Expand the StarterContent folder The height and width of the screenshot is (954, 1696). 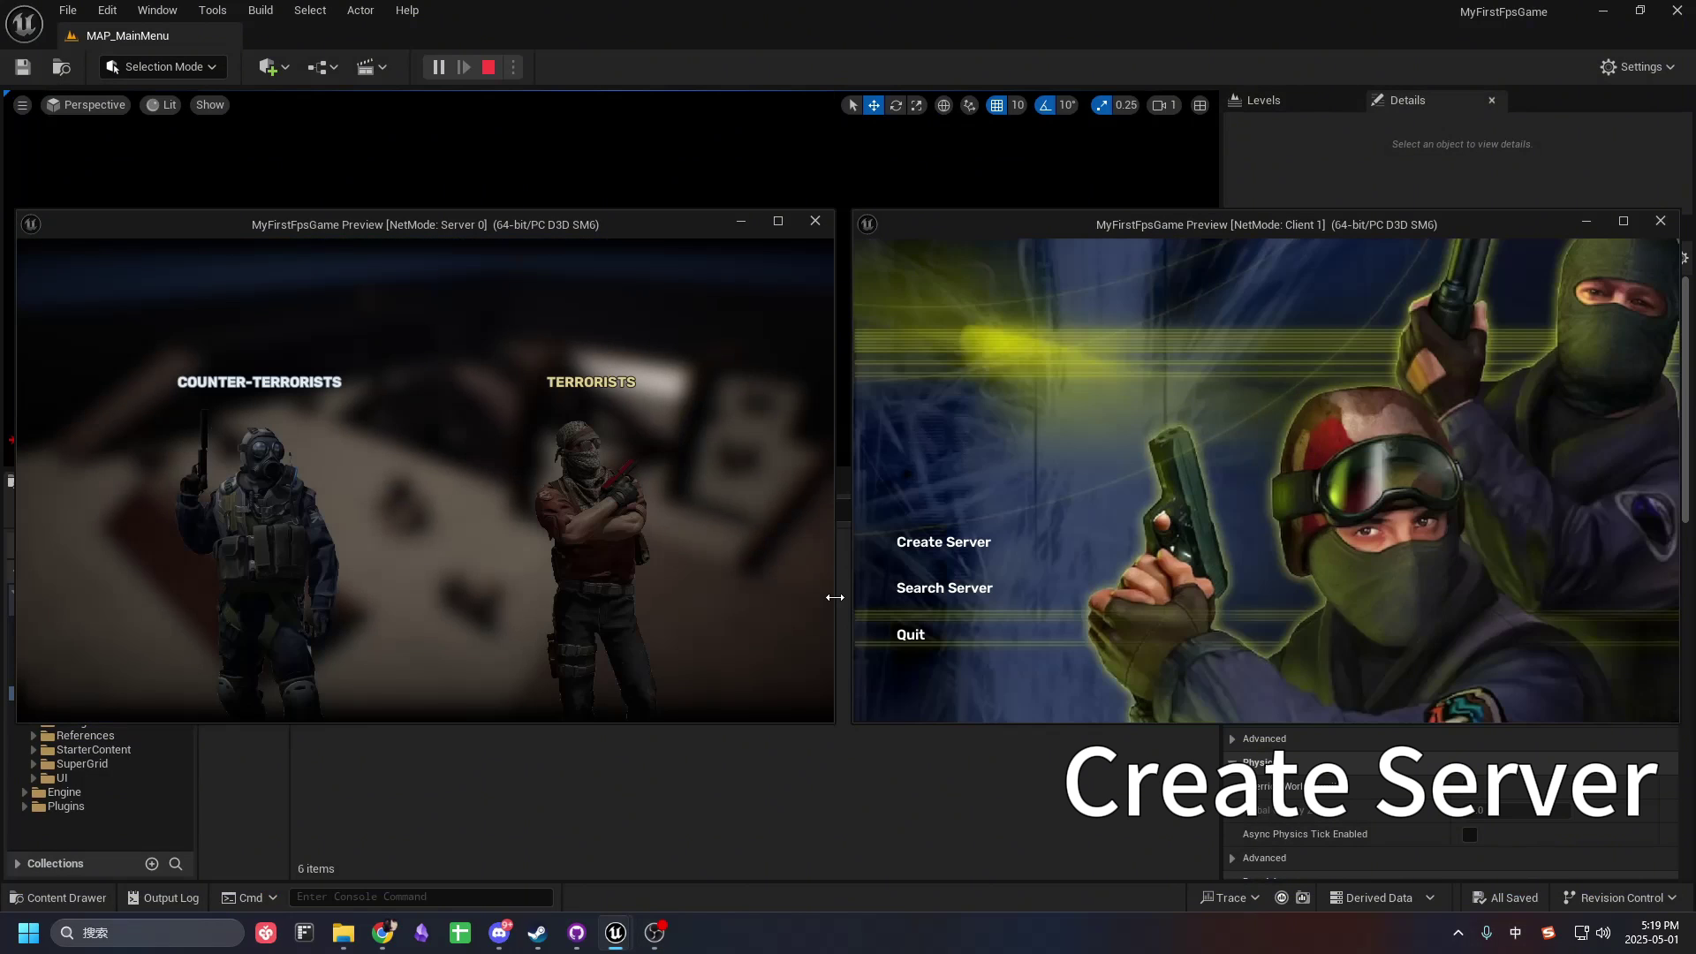pyautogui.click(x=34, y=750)
